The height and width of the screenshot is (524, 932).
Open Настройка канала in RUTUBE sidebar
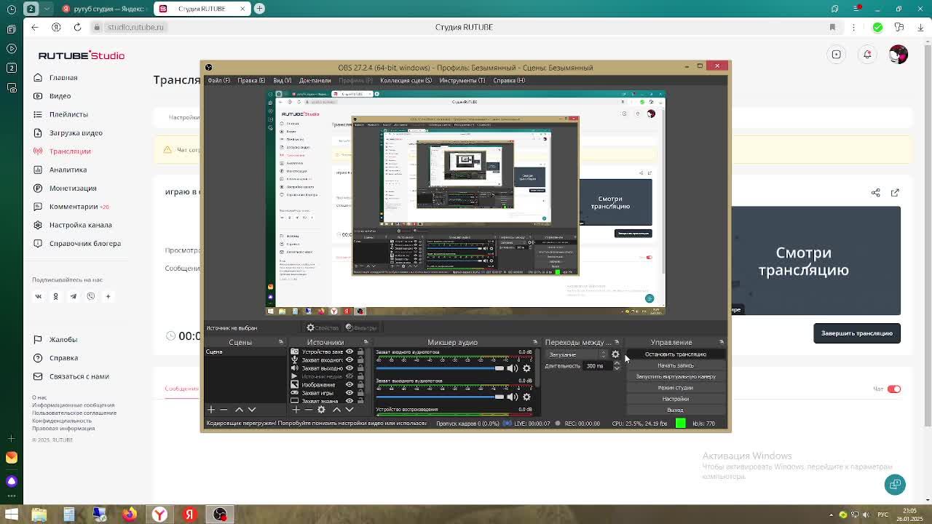tap(80, 225)
